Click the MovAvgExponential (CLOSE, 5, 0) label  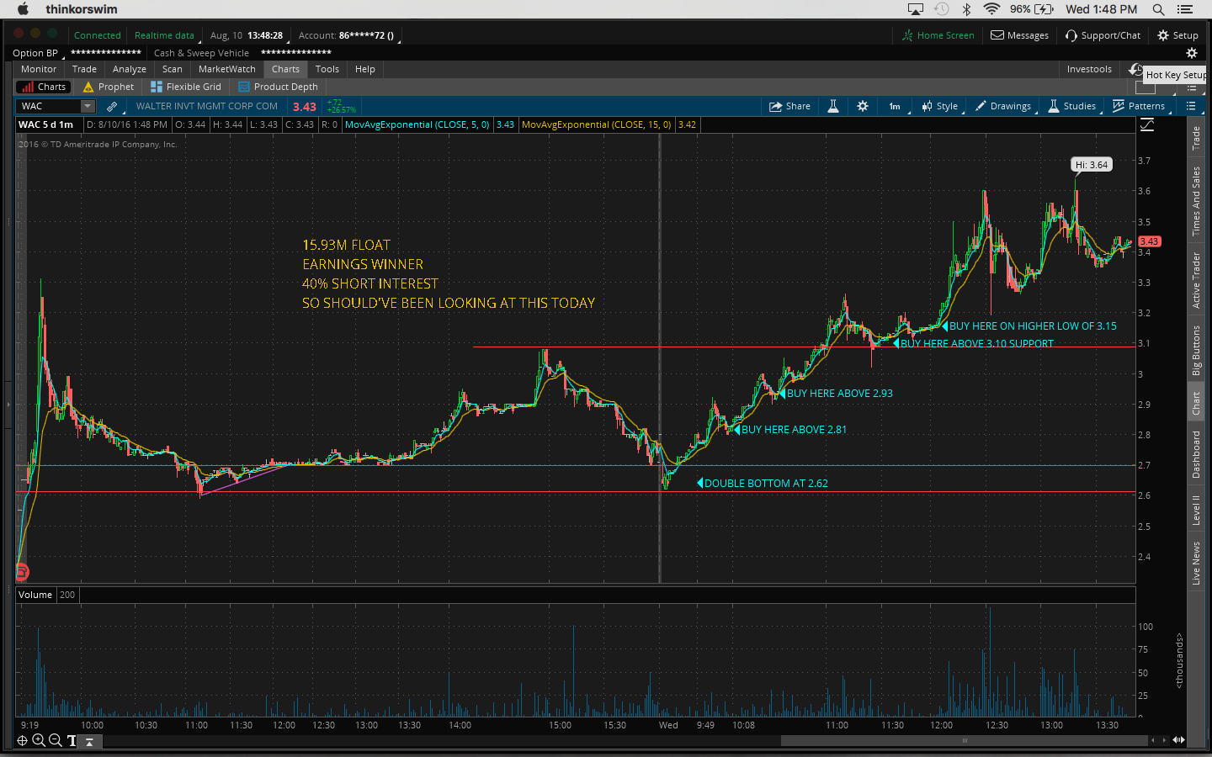[417, 124]
